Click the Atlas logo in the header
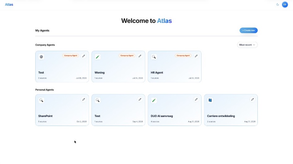 (9, 5)
